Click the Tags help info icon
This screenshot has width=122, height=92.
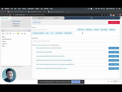point(36,27)
